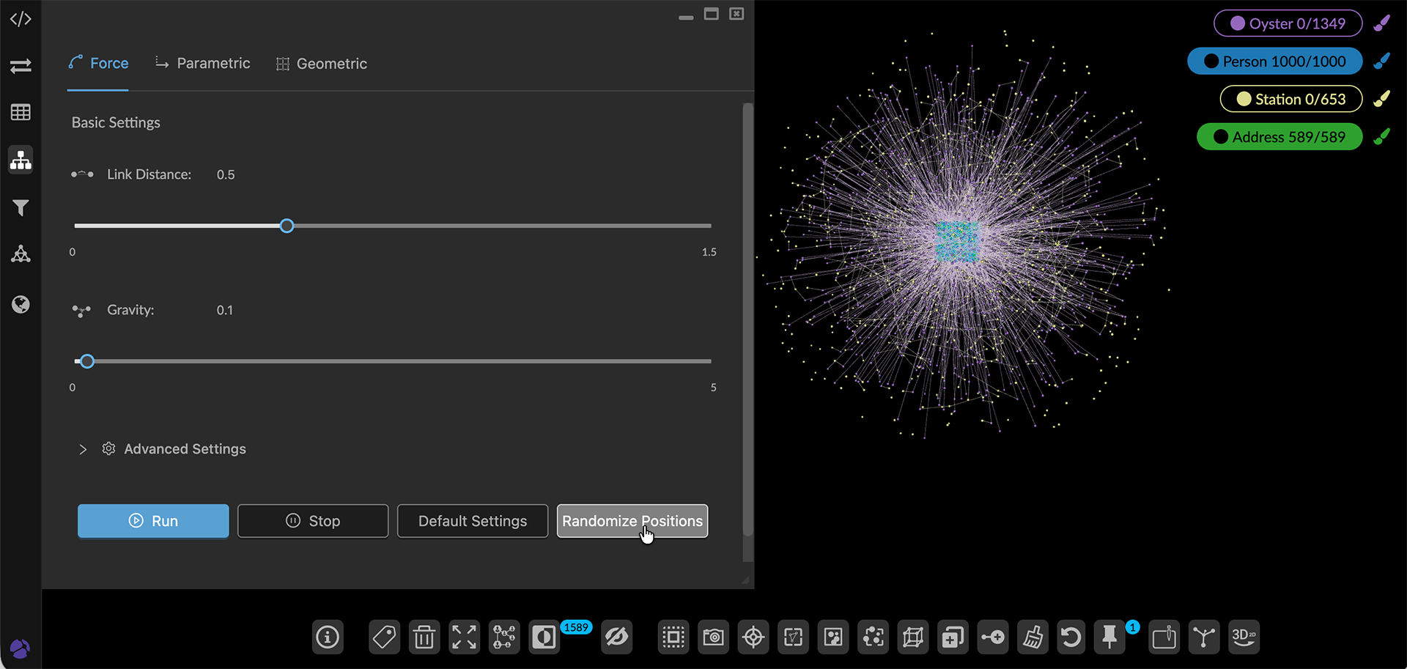Image resolution: width=1407 pixels, height=669 pixels.
Task: Click the undo arrow icon
Action: [1071, 637]
